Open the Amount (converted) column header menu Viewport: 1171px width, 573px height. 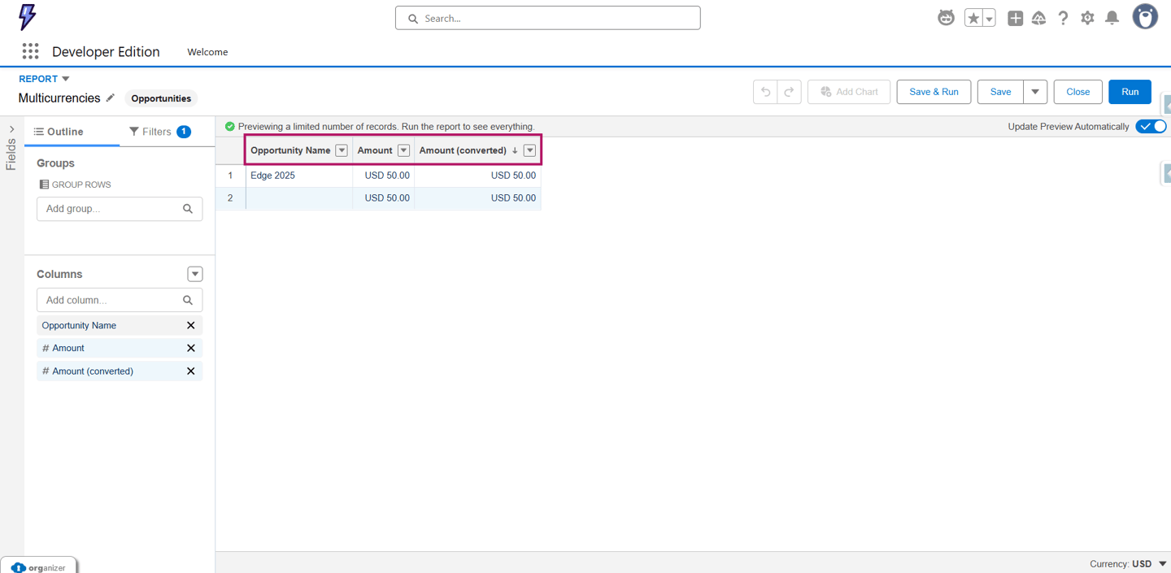tap(529, 150)
